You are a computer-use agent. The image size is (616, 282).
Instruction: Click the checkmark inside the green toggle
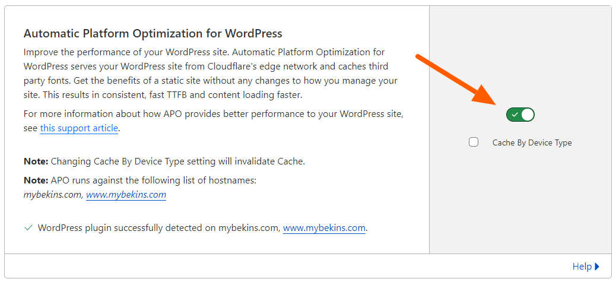515,115
